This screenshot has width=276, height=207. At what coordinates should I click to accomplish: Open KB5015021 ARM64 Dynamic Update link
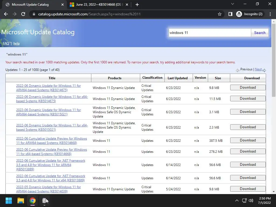point(49,112)
